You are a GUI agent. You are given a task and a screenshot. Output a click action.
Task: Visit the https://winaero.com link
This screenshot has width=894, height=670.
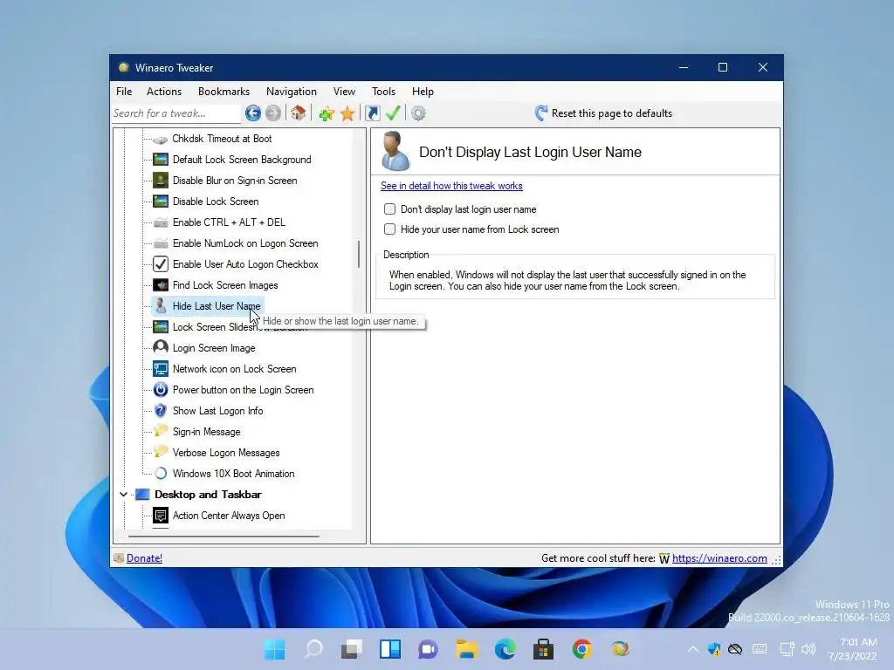click(719, 558)
